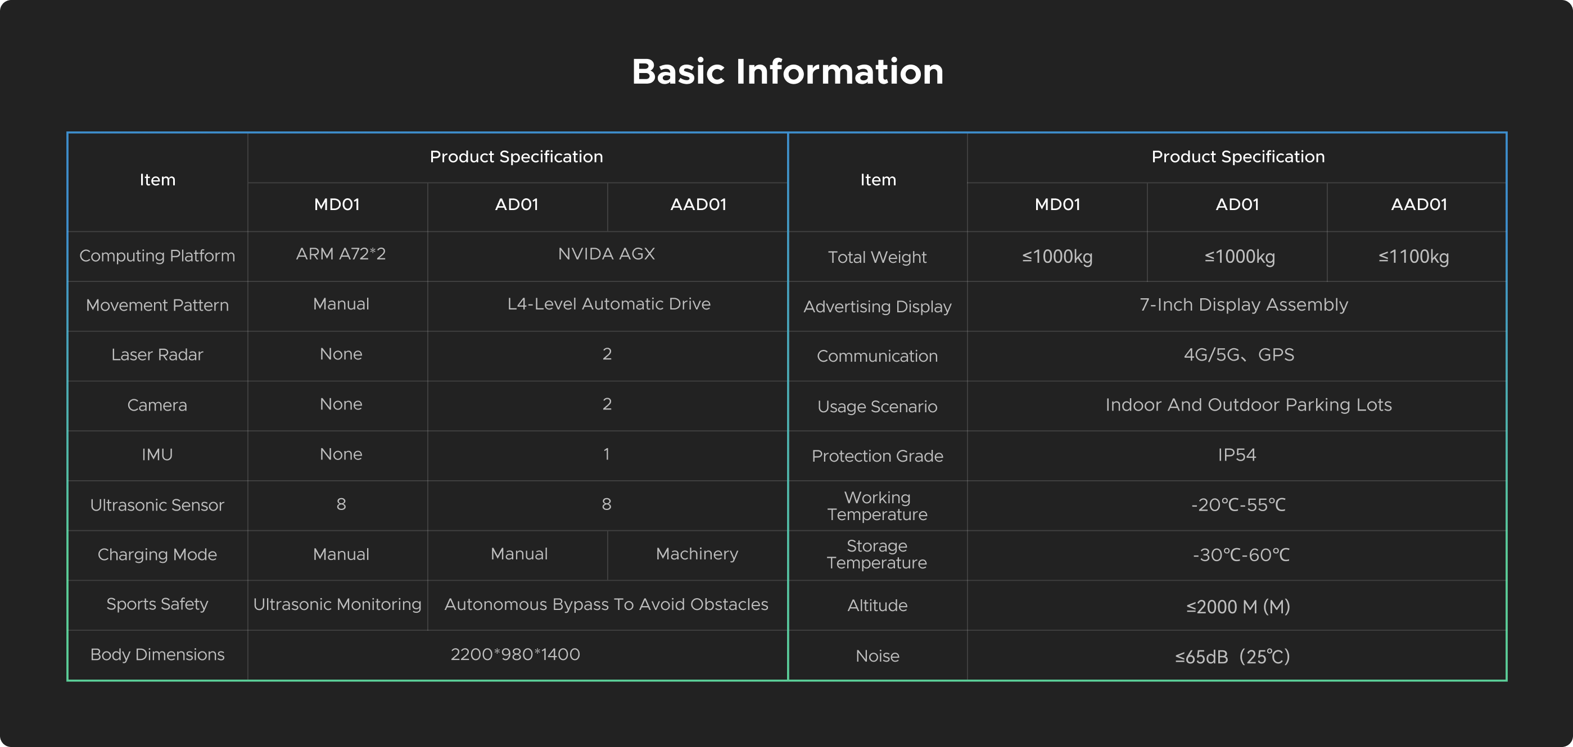Click the ≤2000 M (M) altitude value
This screenshot has height=747, width=1573.
point(1238,607)
